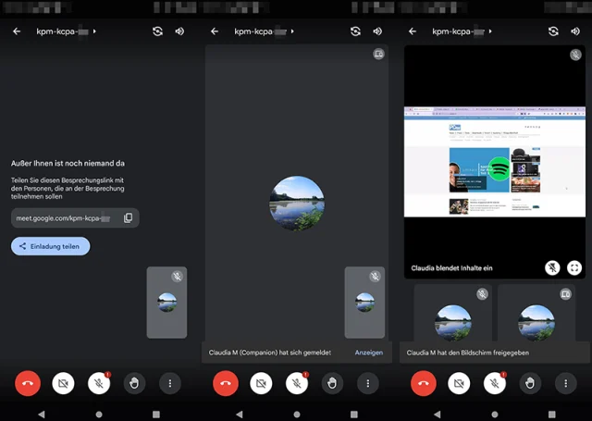
Task: Open shared screen in fullscreen
Action: [x=574, y=268]
